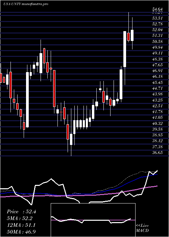Click the 54.64 price axis label
The width and height of the screenshot is (169, 237).
pyautogui.click(x=158, y=10)
